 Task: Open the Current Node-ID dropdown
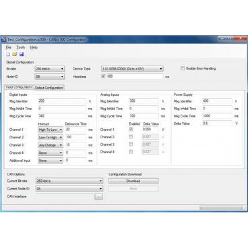[x=69, y=189]
